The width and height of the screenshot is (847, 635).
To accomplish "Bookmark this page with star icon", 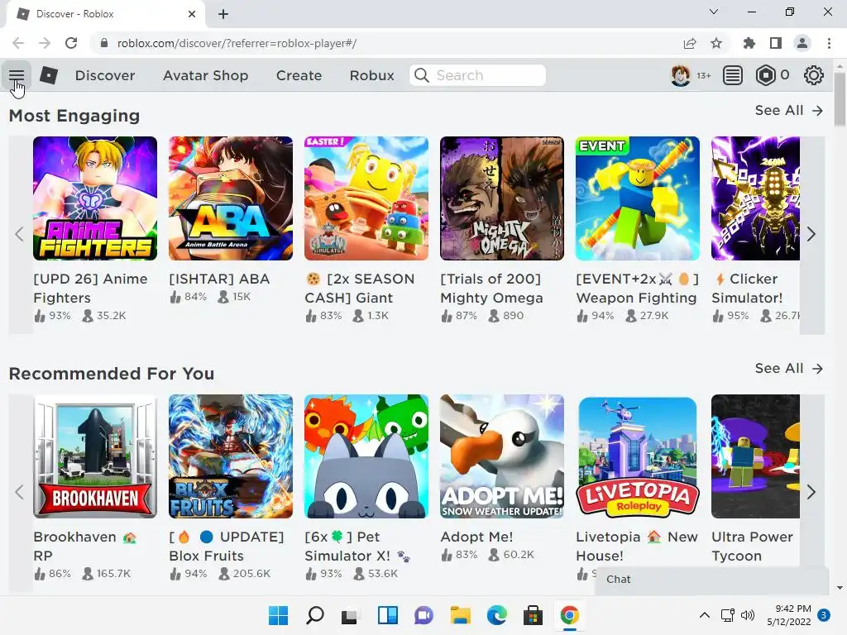I will pos(716,43).
